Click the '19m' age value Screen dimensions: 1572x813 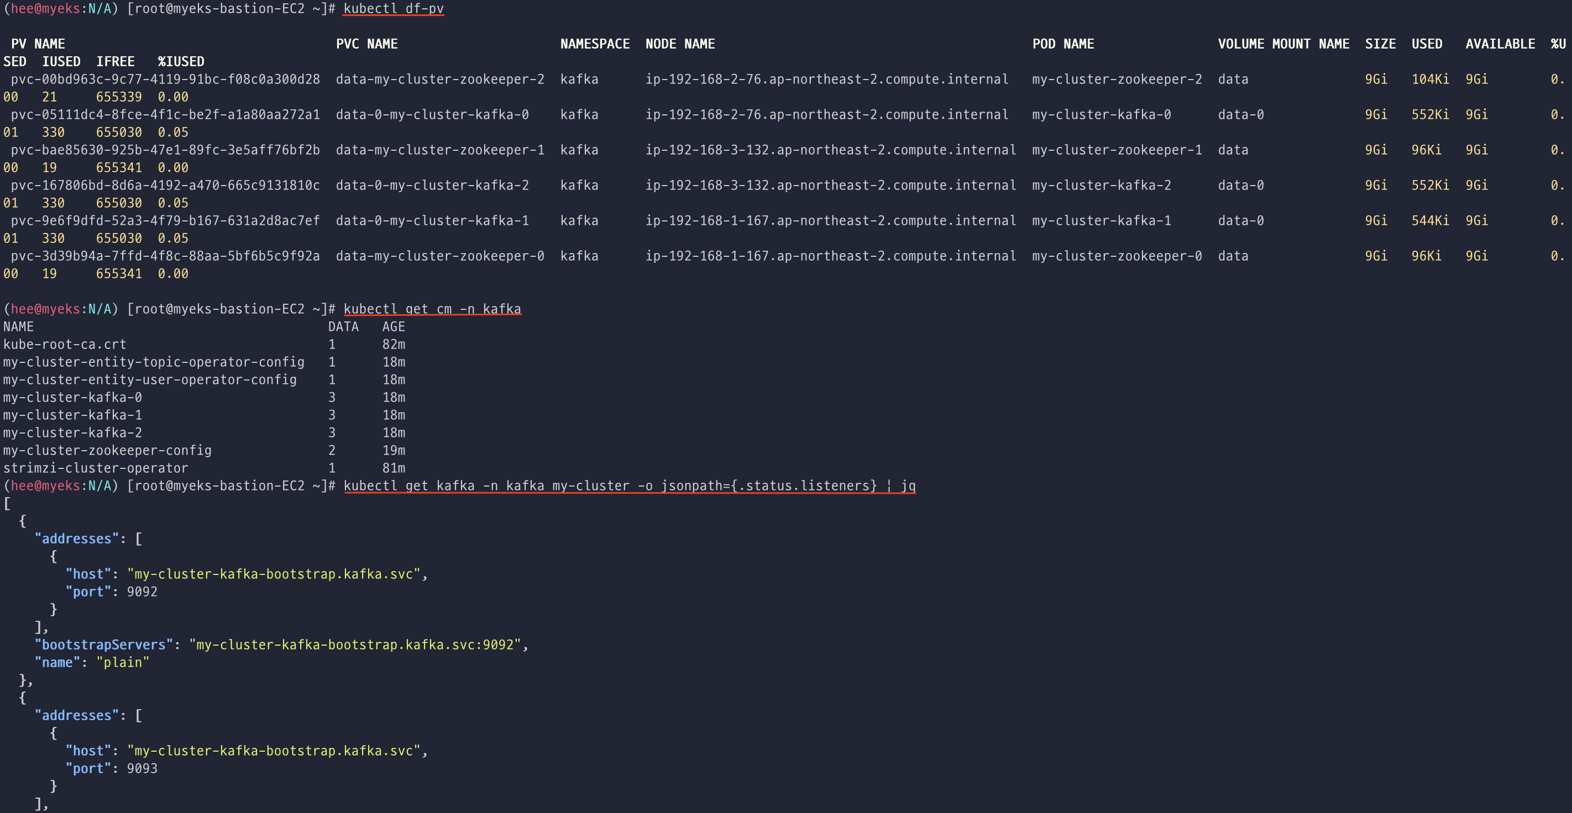coord(394,450)
